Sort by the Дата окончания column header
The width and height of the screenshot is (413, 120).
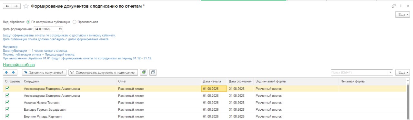pyautogui.click(x=240, y=81)
